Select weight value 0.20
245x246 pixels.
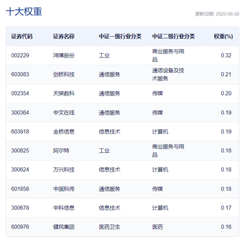[226, 94]
